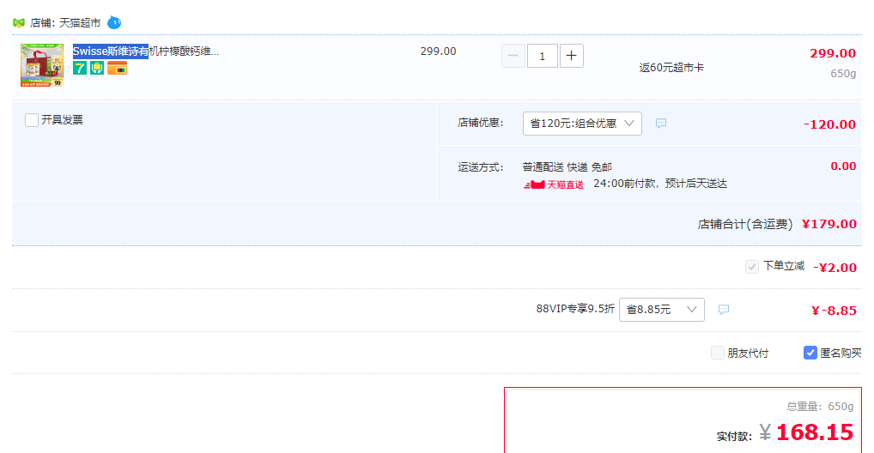Screen dimensions: 874x453
Task: Click the 天猫直送 delivery logo
Action: (x=554, y=184)
